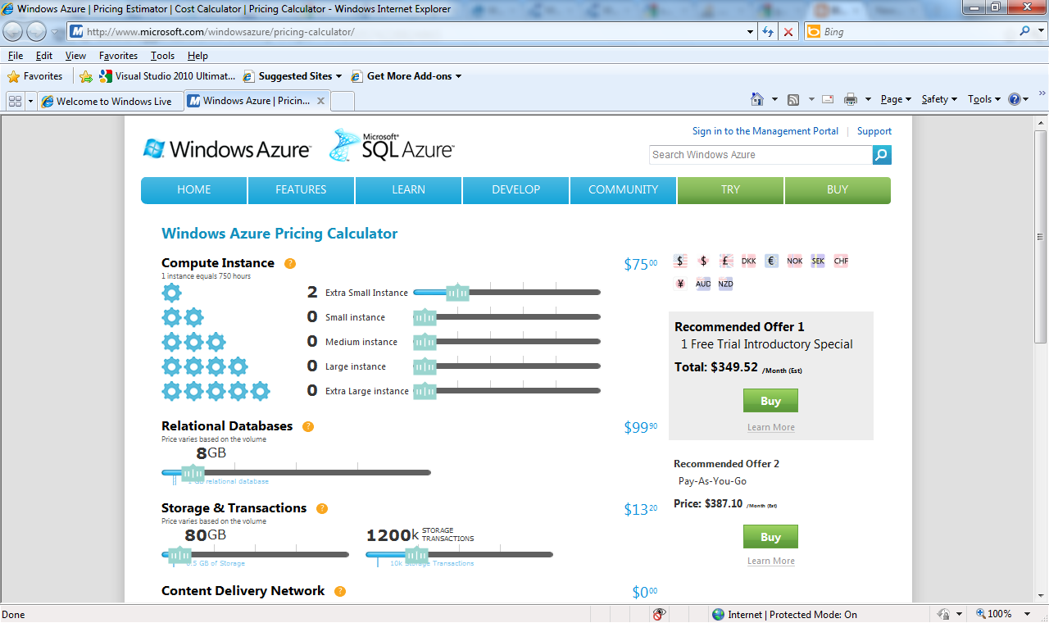Pick the SEK currency icon
Image resolution: width=1049 pixels, height=623 pixels.
(x=818, y=261)
